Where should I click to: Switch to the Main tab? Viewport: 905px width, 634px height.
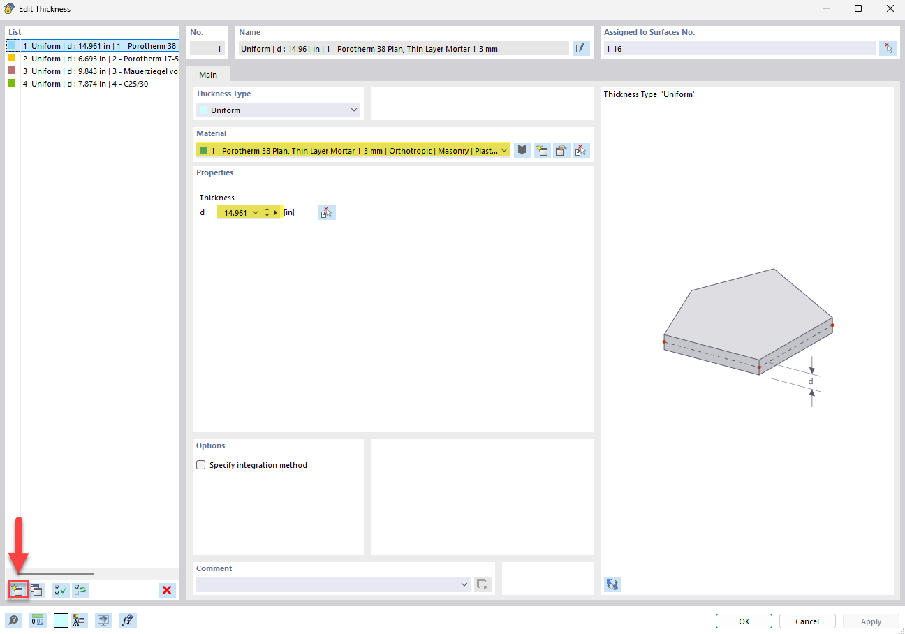[208, 73]
